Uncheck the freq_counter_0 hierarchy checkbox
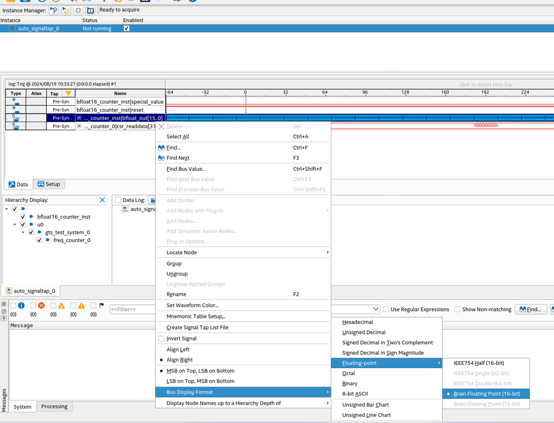Screen dimensions: 554x423 pyautogui.click(x=39, y=240)
